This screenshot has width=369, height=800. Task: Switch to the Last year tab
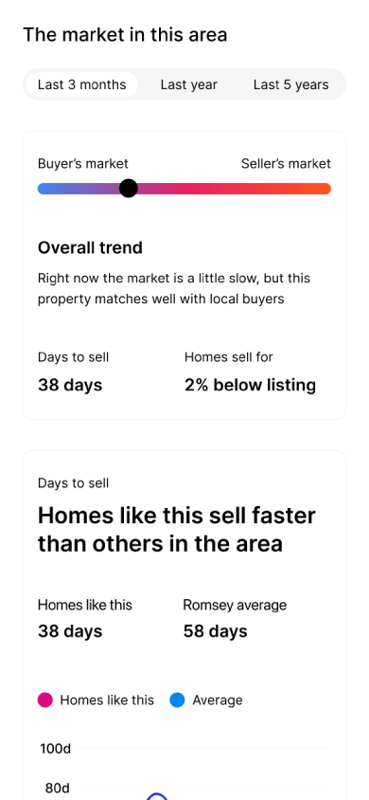[189, 84]
